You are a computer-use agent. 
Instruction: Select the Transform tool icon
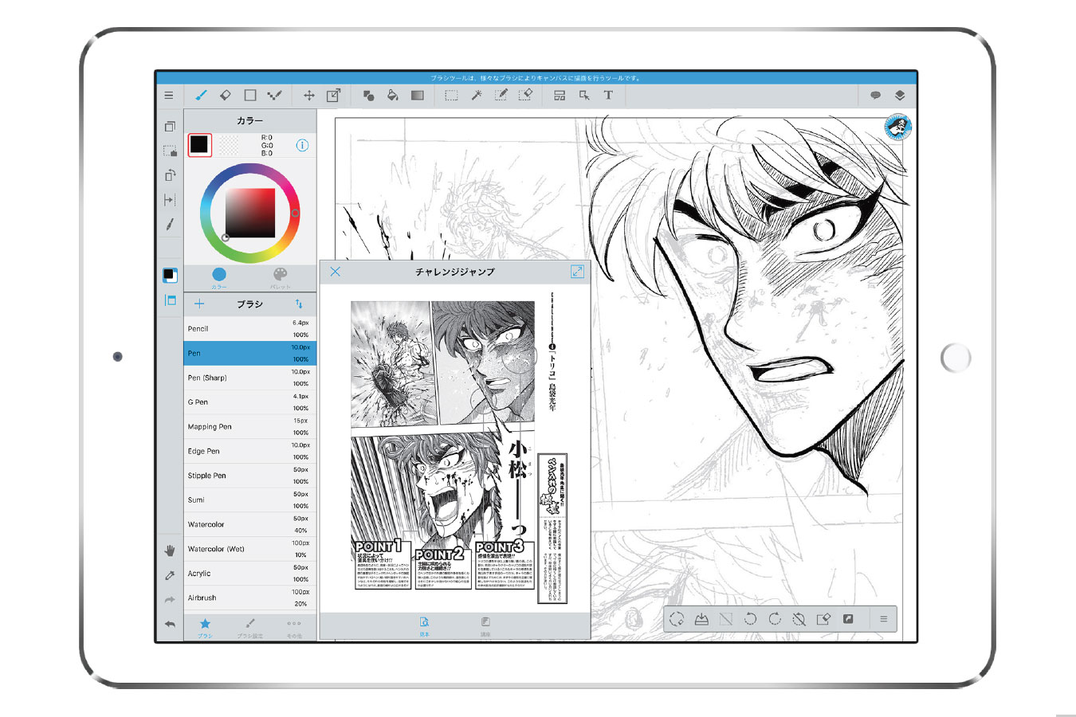point(334,95)
